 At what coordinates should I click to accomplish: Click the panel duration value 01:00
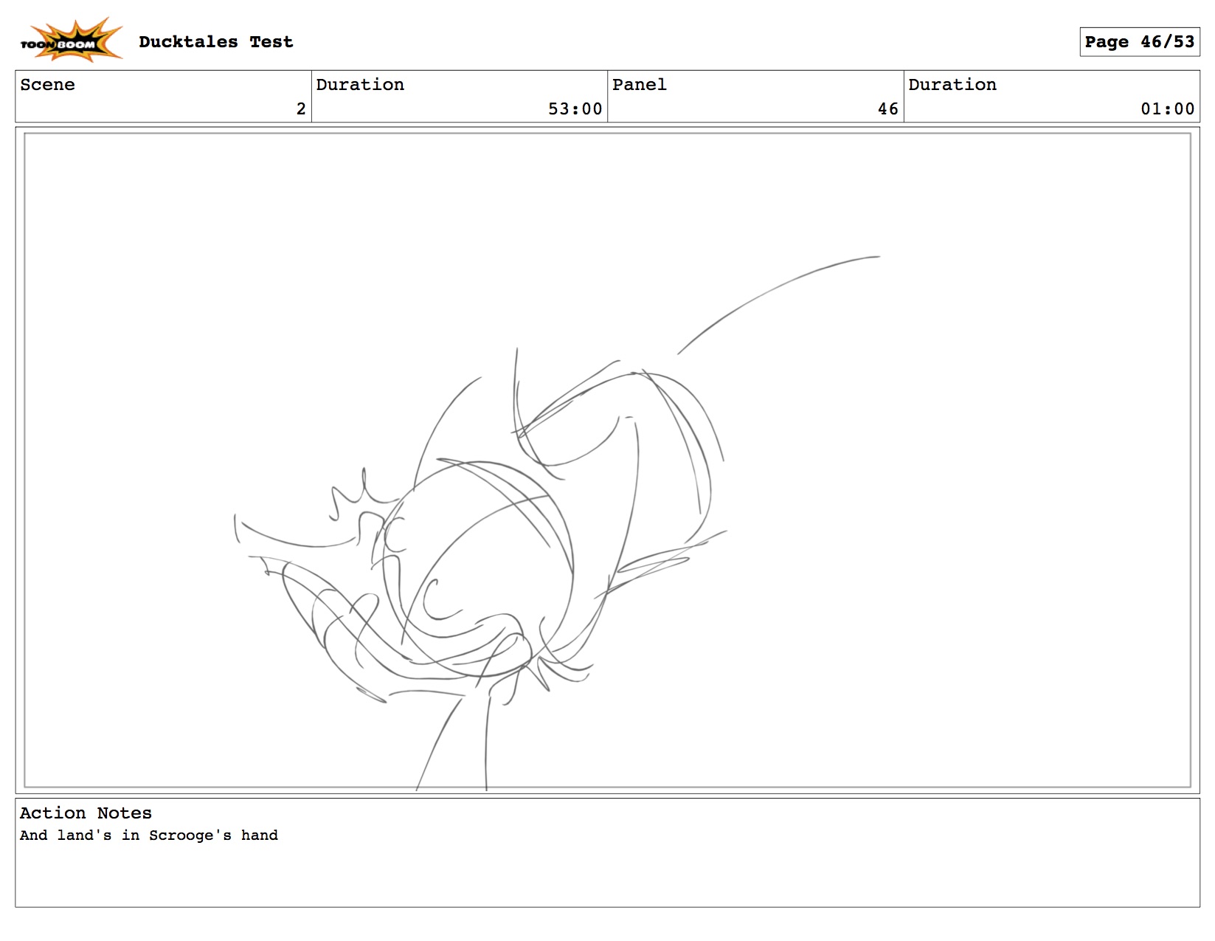pos(1167,109)
